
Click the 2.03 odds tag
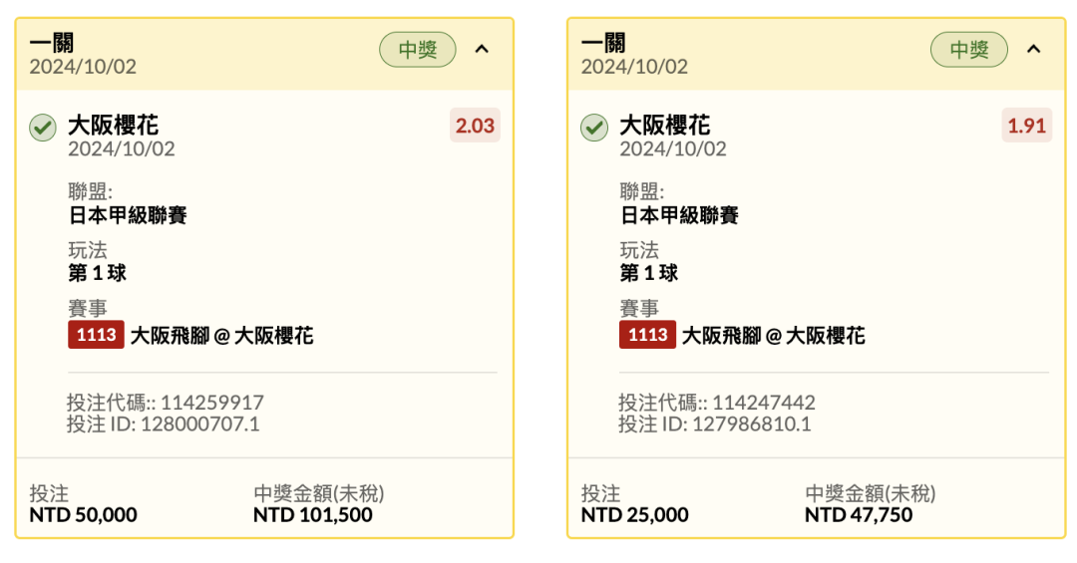tap(475, 126)
